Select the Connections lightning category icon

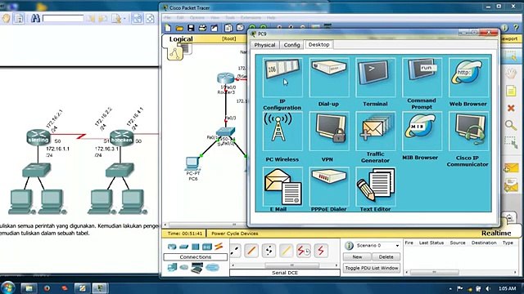(219, 247)
